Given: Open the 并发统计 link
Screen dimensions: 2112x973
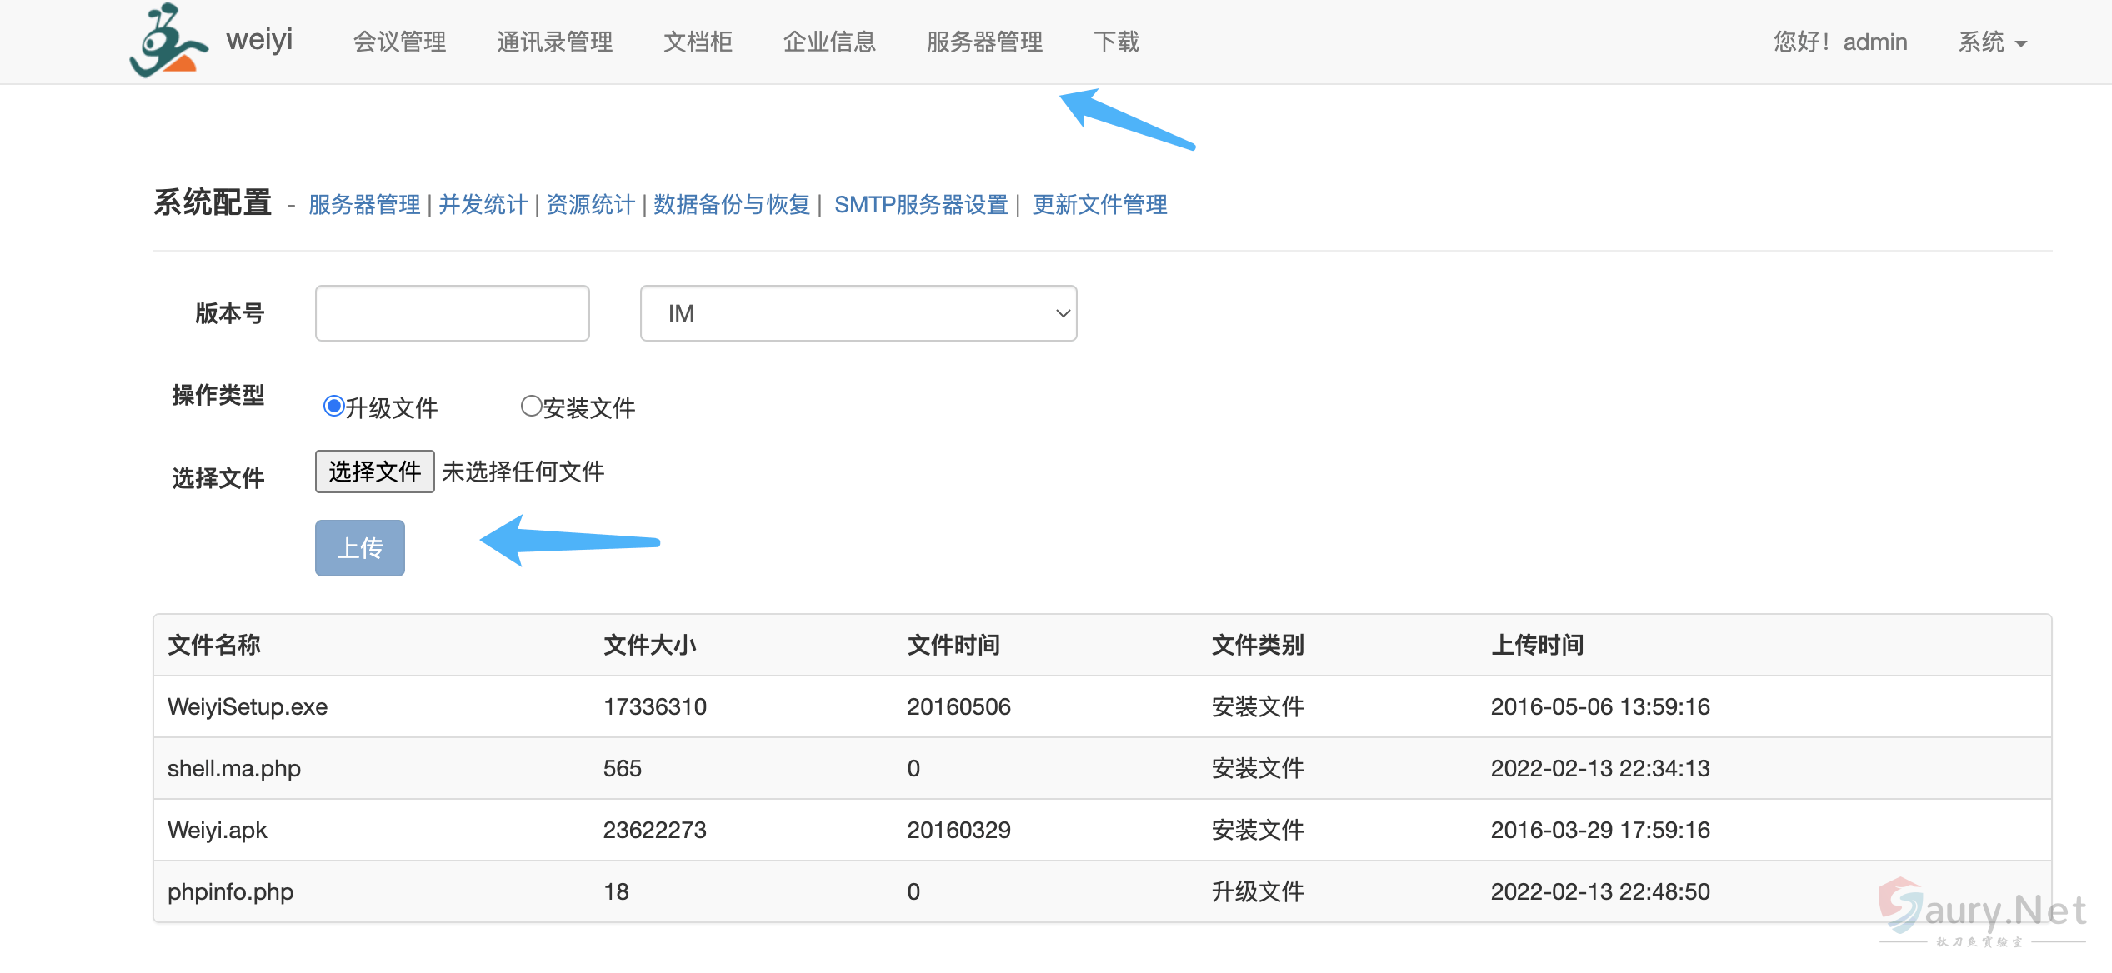Looking at the screenshot, I should (483, 205).
